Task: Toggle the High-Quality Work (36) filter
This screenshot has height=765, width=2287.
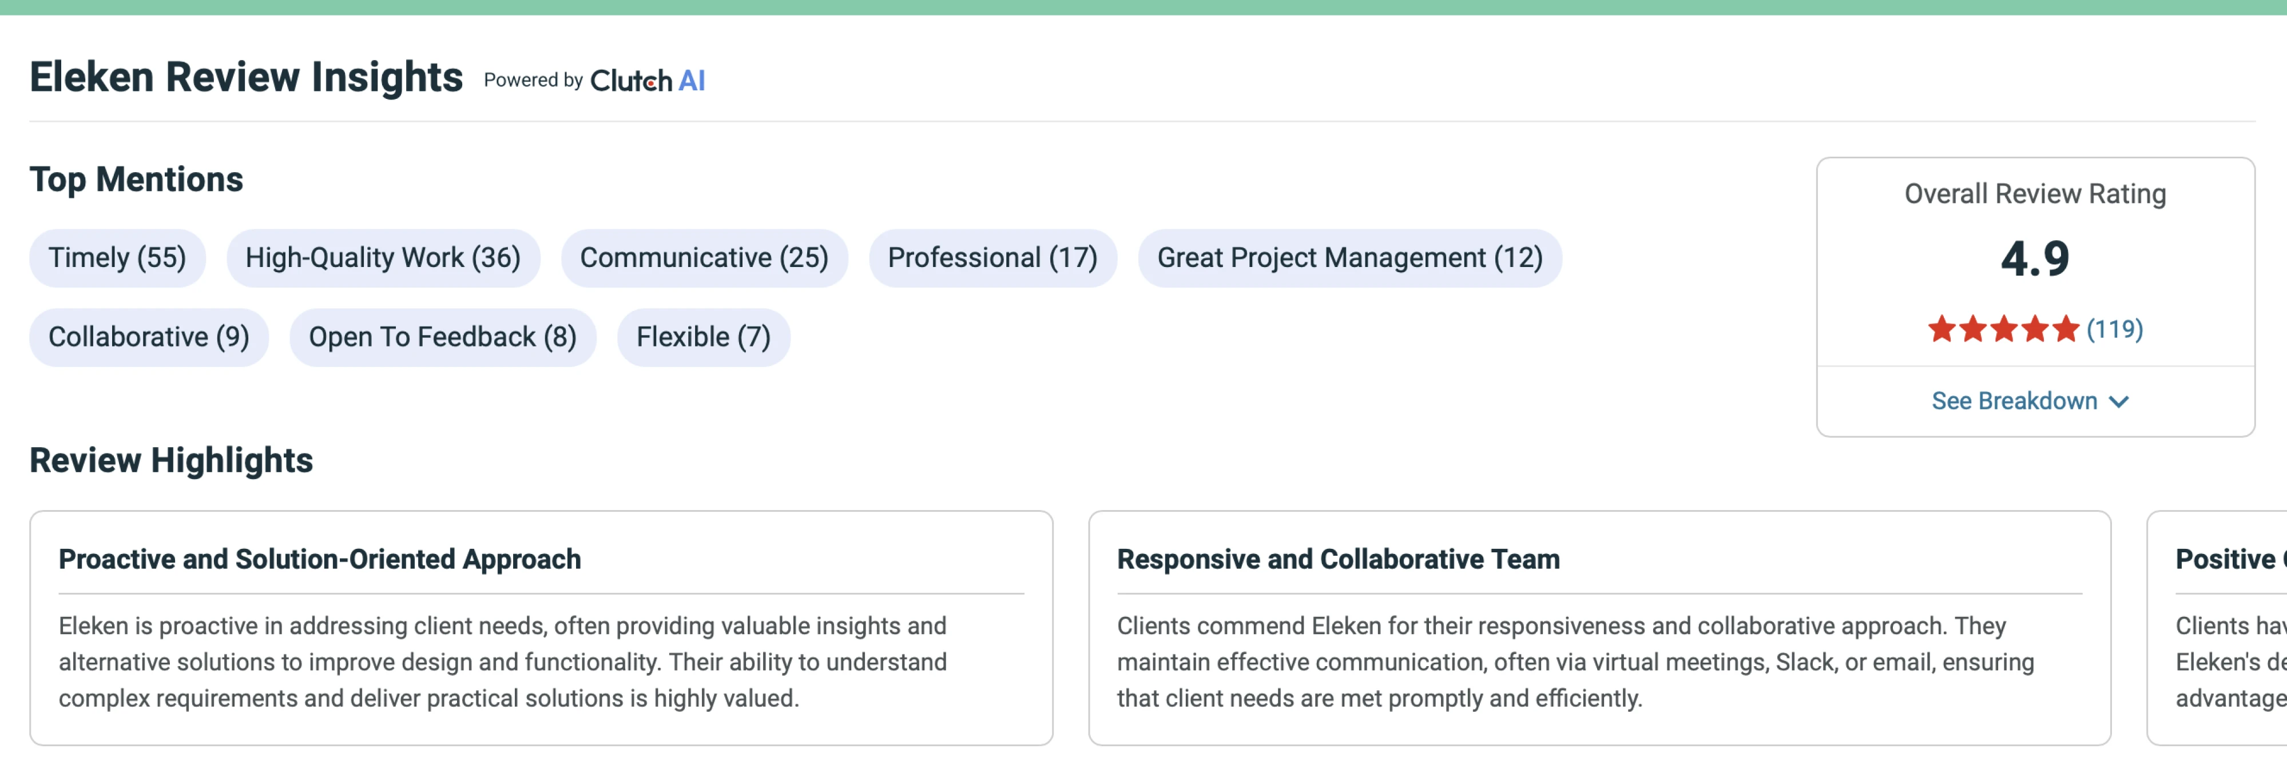Action: 383,257
